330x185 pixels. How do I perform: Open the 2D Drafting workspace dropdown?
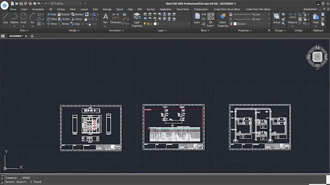tap(66, 3)
